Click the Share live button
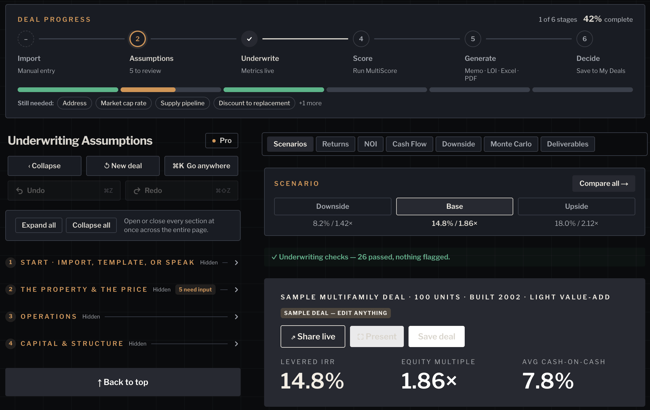650x410 pixels. (313, 336)
